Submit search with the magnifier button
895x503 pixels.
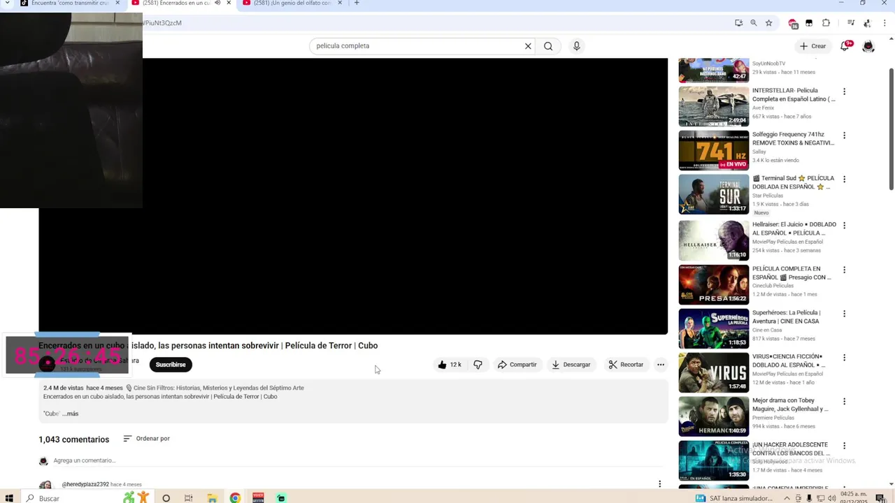pos(548,46)
